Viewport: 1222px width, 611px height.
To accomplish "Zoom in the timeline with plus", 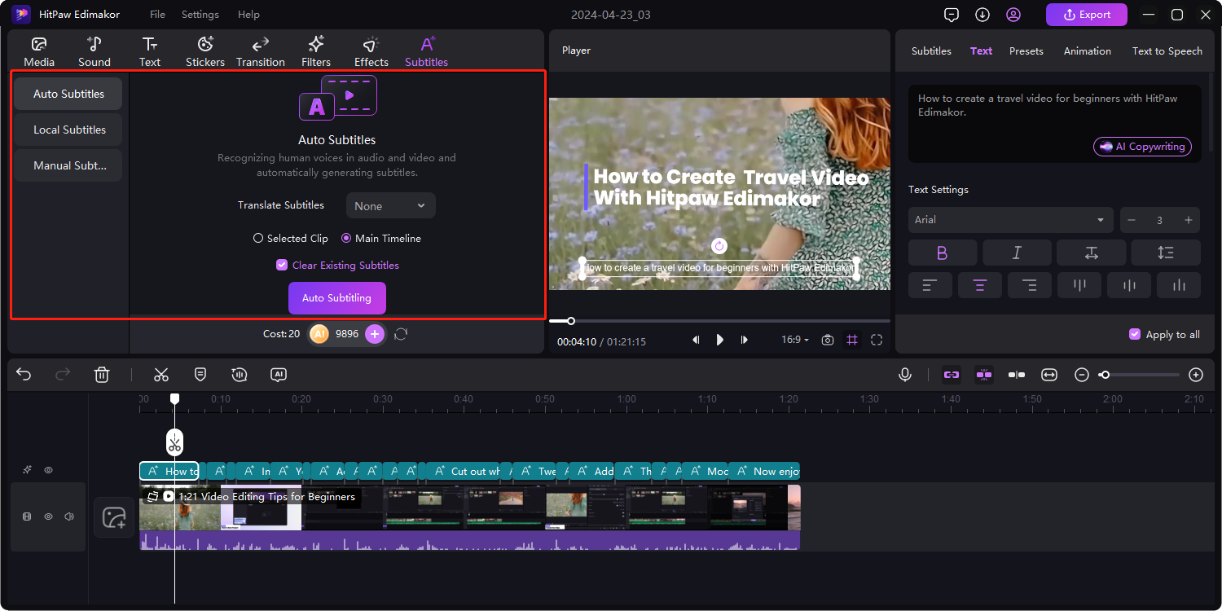I will [1196, 375].
